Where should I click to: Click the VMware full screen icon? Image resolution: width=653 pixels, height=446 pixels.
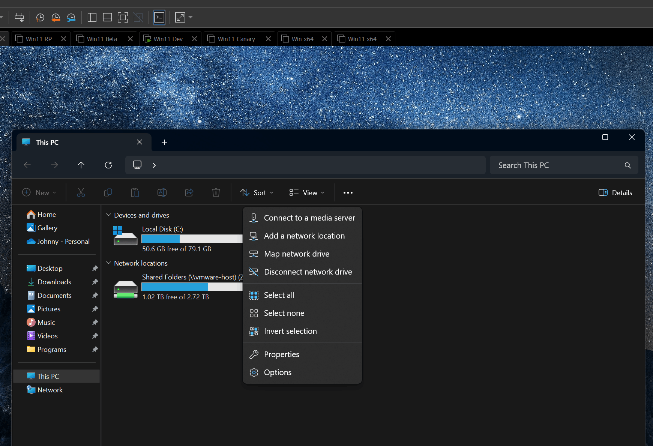[123, 17]
